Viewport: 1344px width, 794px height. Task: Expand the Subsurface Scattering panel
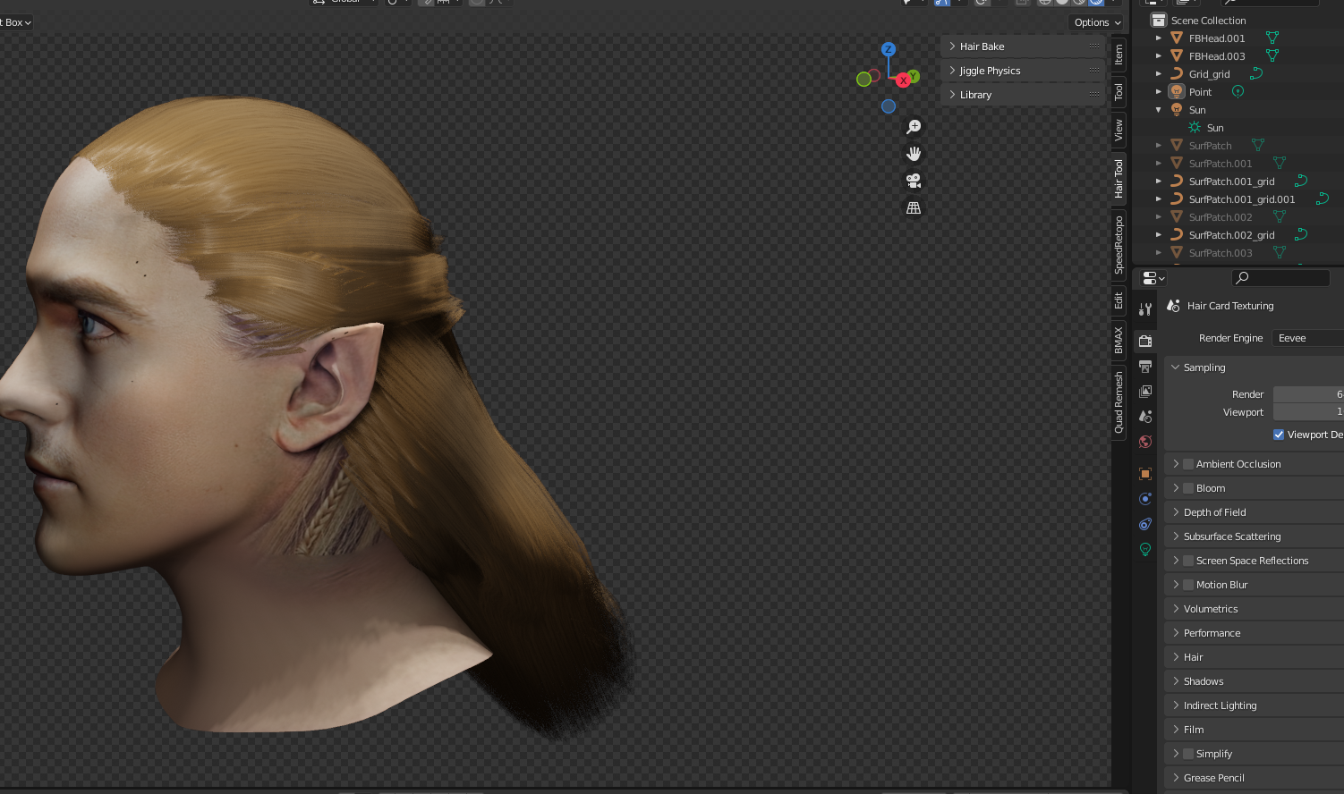1254,536
